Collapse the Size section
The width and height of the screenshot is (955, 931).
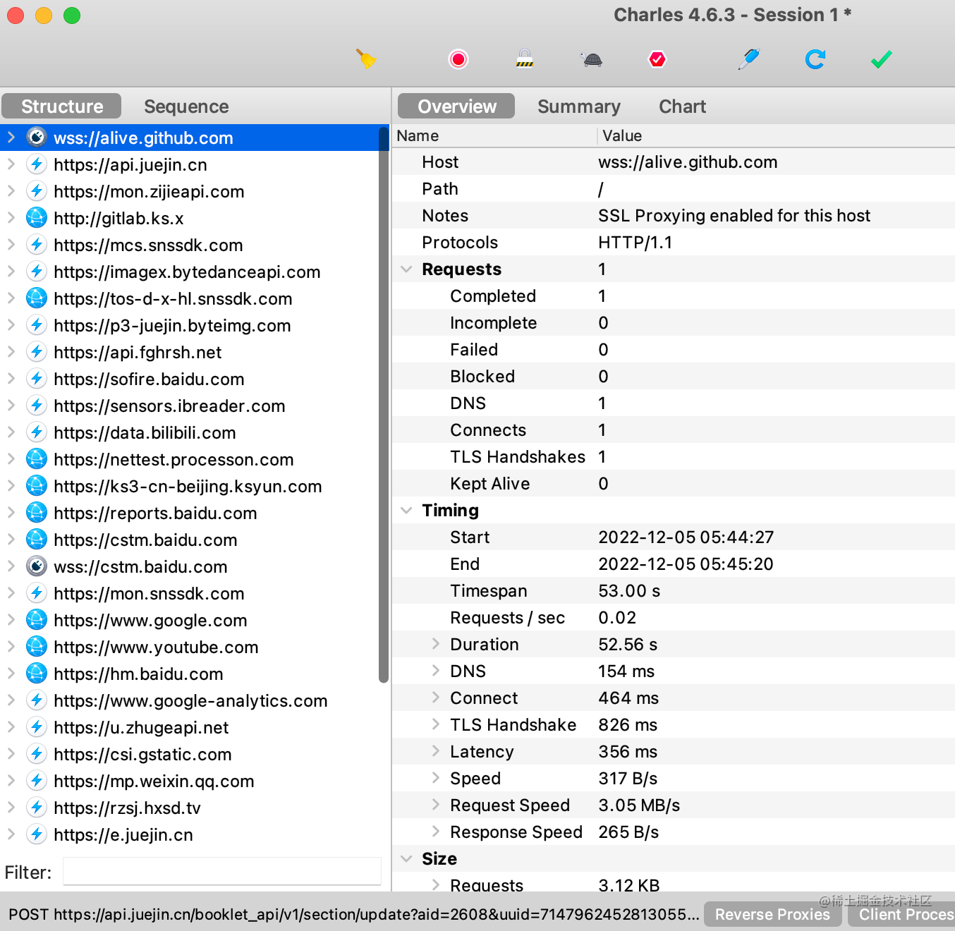pos(406,859)
